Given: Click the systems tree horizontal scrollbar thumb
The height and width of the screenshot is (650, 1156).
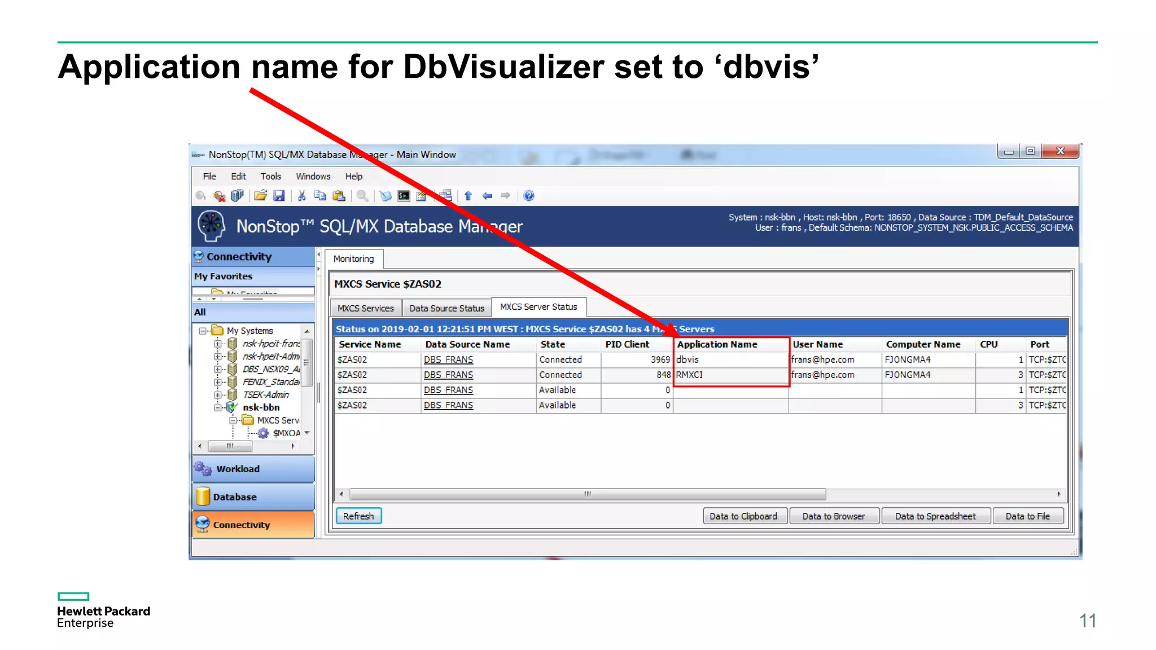Looking at the screenshot, I should pos(230,446).
